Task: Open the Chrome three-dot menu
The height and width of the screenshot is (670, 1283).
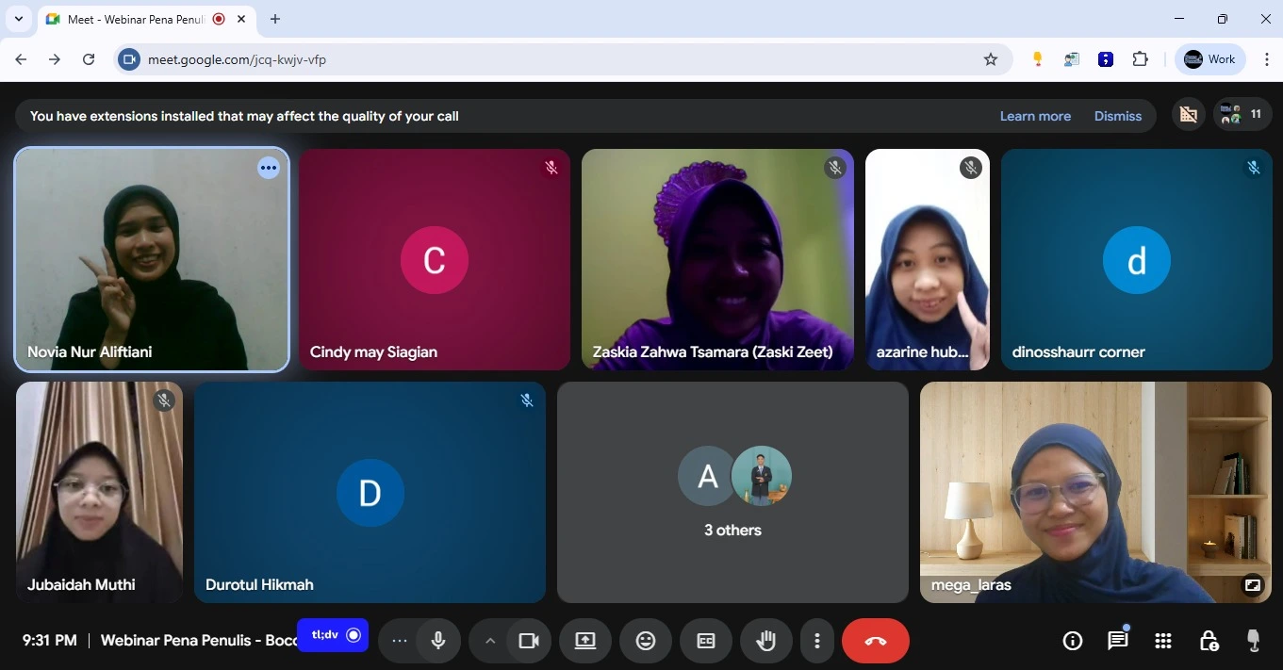Action: pos(1269,58)
